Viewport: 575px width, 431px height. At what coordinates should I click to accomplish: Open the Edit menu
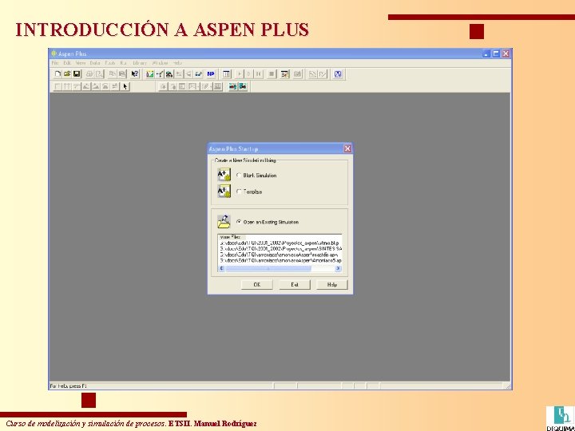(67, 63)
